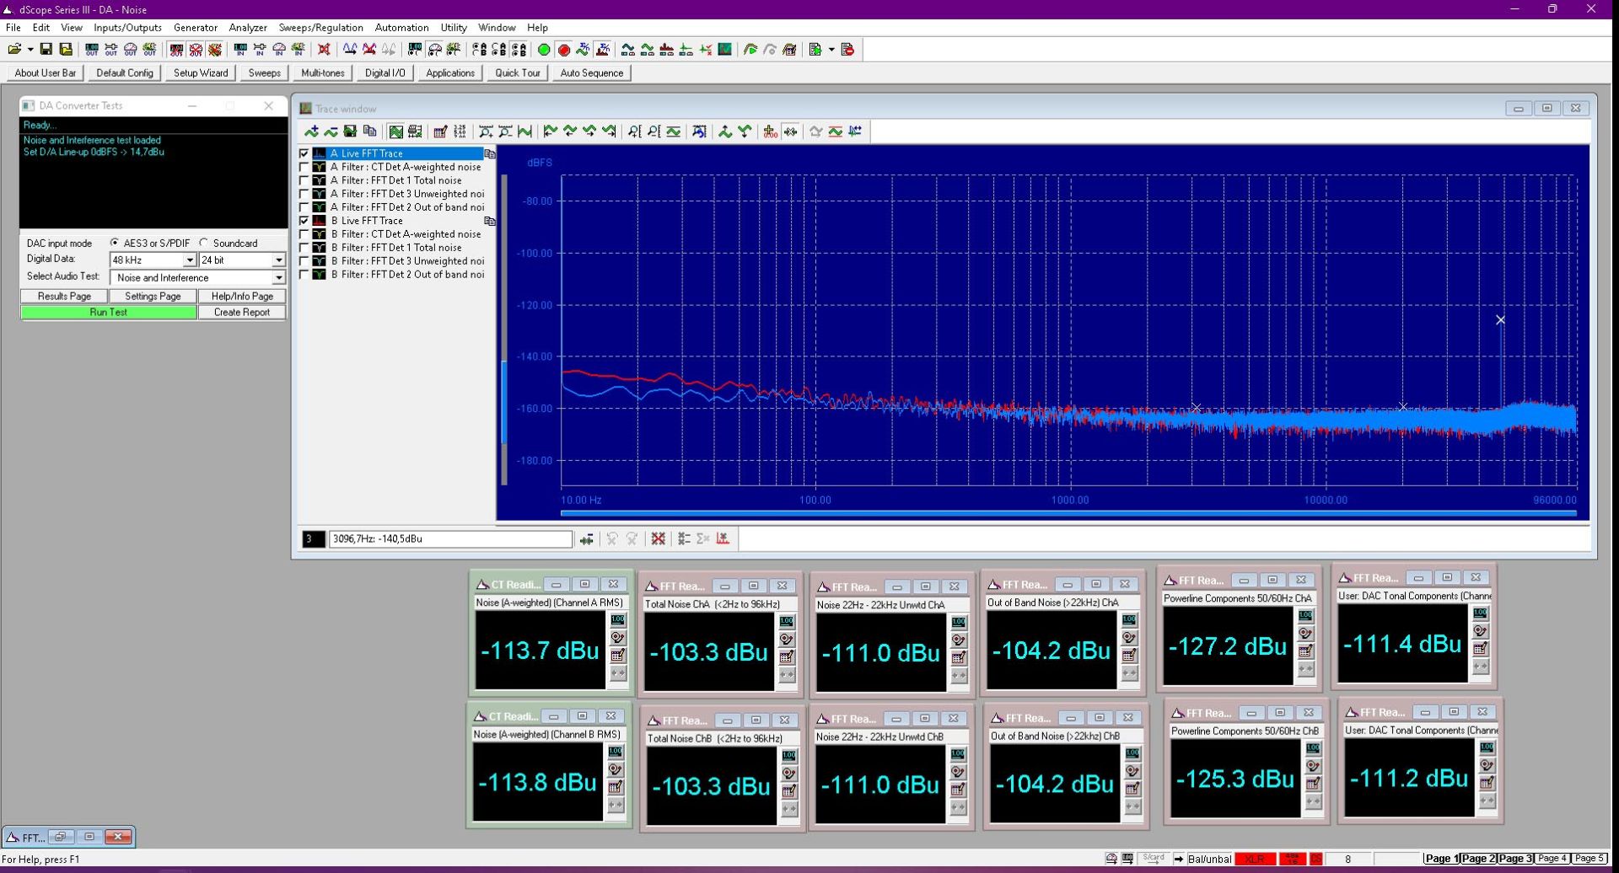Viewport: 1619px width, 873px height.
Task: Open the Inputs/Outputs menu
Action: [127, 28]
